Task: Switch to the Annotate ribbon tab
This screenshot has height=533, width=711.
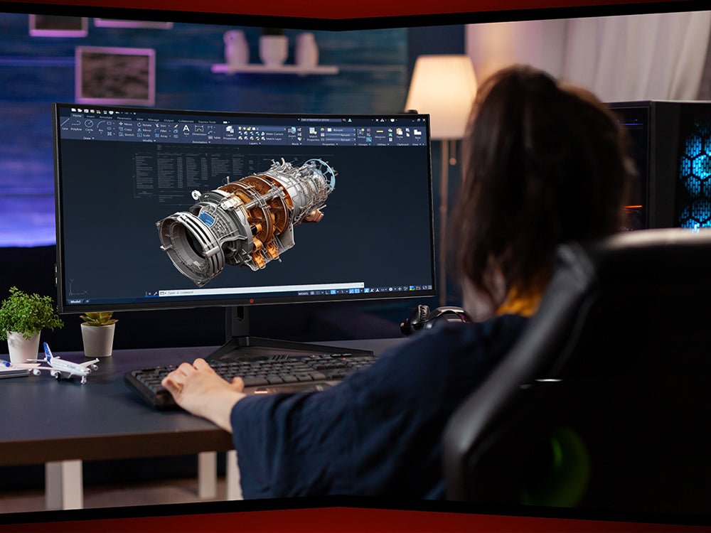Action: [x=105, y=117]
